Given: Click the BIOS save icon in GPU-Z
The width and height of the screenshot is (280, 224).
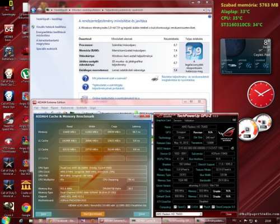Looking at the screenshot, I should 232,148.
